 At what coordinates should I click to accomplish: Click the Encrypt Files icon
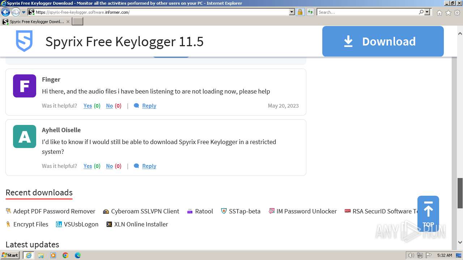tap(8, 224)
